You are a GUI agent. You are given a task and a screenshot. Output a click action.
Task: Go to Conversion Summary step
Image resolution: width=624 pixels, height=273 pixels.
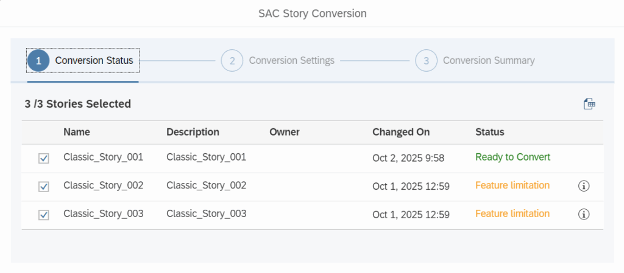click(488, 61)
